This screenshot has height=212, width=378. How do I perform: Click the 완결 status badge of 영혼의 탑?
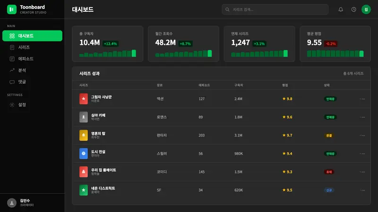pos(329,136)
